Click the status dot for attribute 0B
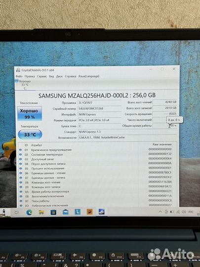The height and width of the screenshot is (267, 200). tap(21, 196)
